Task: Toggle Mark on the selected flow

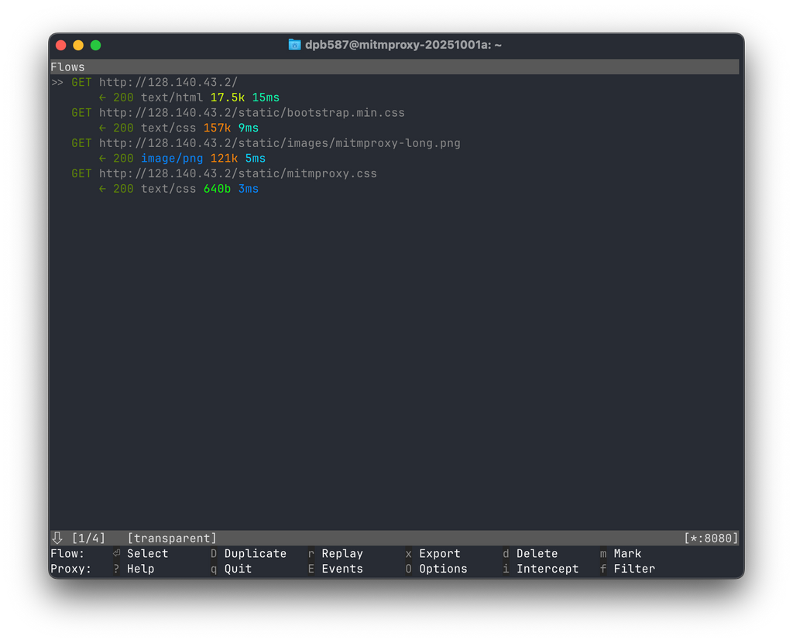Action: (627, 553)
